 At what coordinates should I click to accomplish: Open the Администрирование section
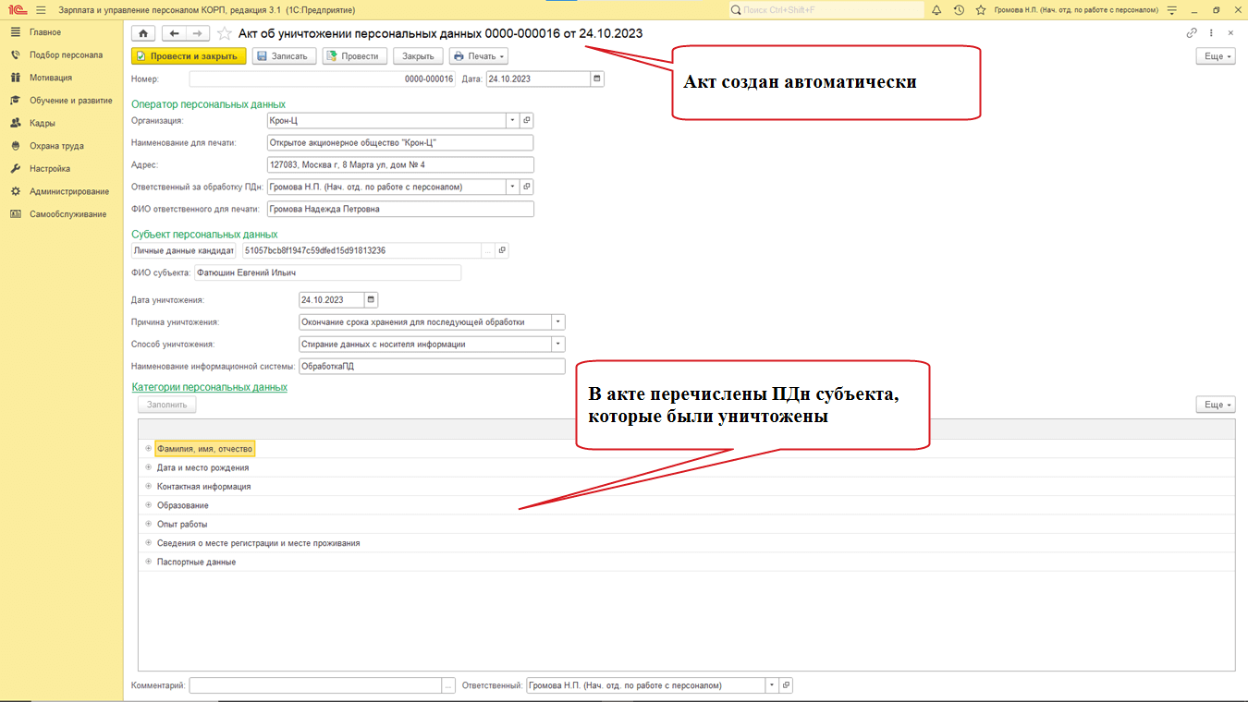click(x=69, y=191)
